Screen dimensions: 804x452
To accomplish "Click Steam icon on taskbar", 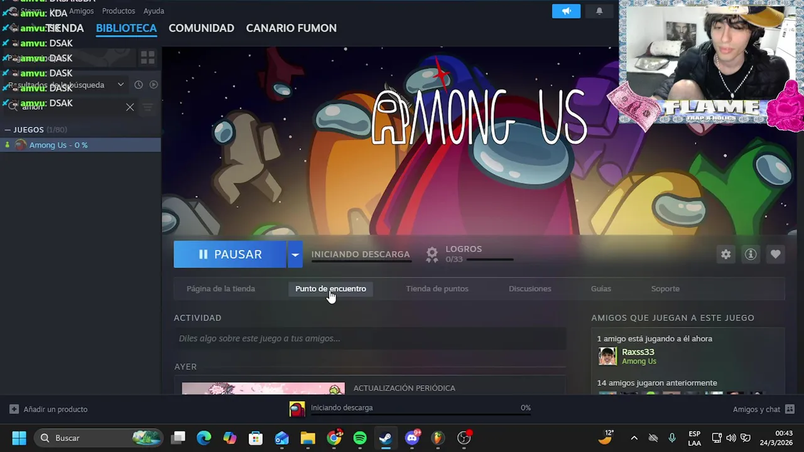I will click(x=386, y=438).
